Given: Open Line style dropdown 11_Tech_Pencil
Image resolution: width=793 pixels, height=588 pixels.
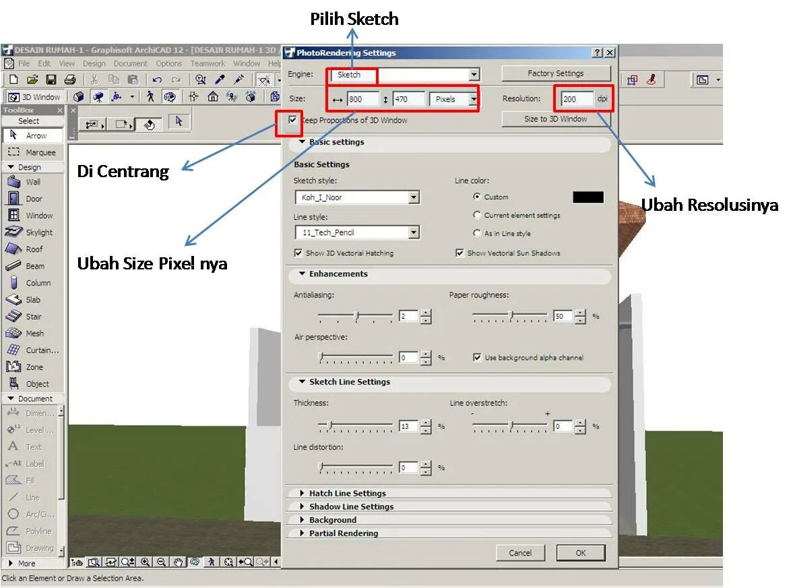Looking at the screenshot, I should (357, 232).
